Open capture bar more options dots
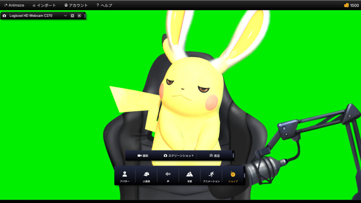Viewport: 361px width, 203px height. 233,156
